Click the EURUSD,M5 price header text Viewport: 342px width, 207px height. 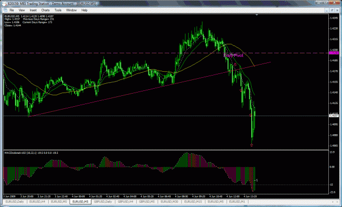point(29,16)
